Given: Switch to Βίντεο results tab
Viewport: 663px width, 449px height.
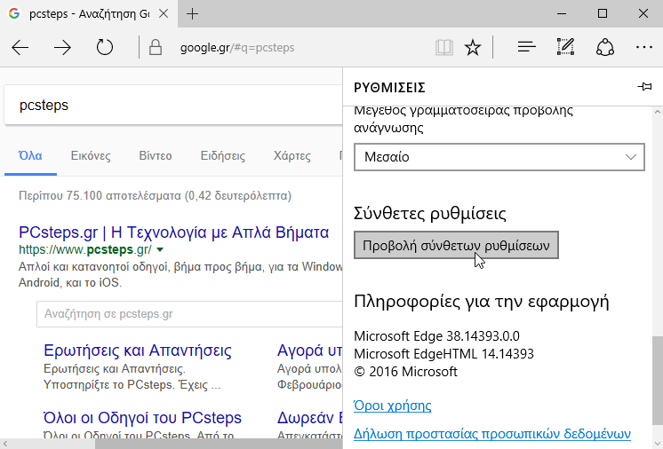Looking at the screenshot, I should point(156,155).
